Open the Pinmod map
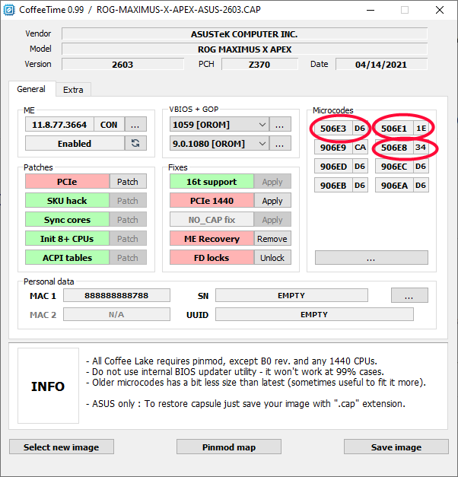Screen dimensions: 458x477 pos(229,447)
